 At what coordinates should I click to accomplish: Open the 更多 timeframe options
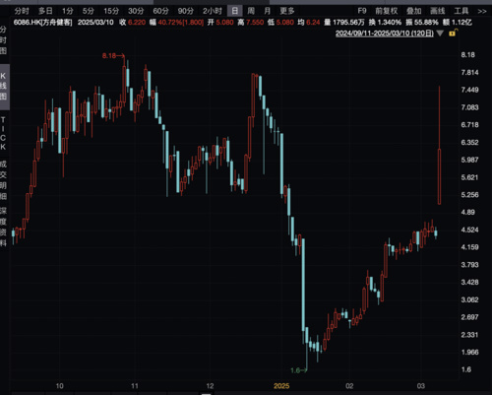click(x=287, y=11)
